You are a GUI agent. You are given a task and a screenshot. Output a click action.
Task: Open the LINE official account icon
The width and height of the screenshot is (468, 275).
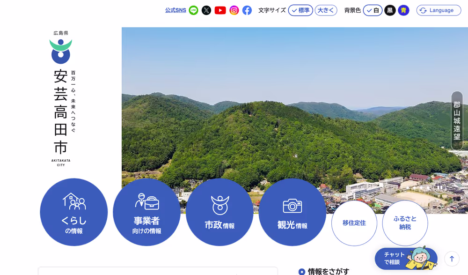pyautogui.click(x=193, y=10)
